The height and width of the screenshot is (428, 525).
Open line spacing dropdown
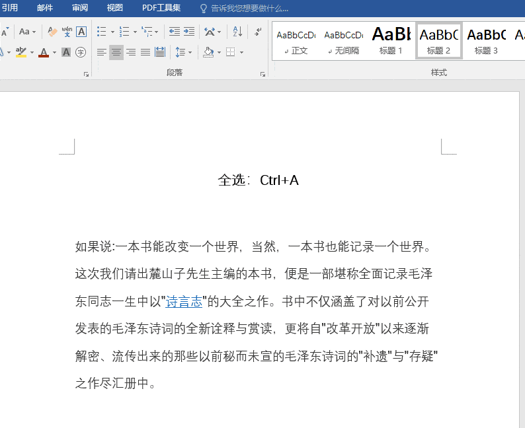tap(183, 52)
